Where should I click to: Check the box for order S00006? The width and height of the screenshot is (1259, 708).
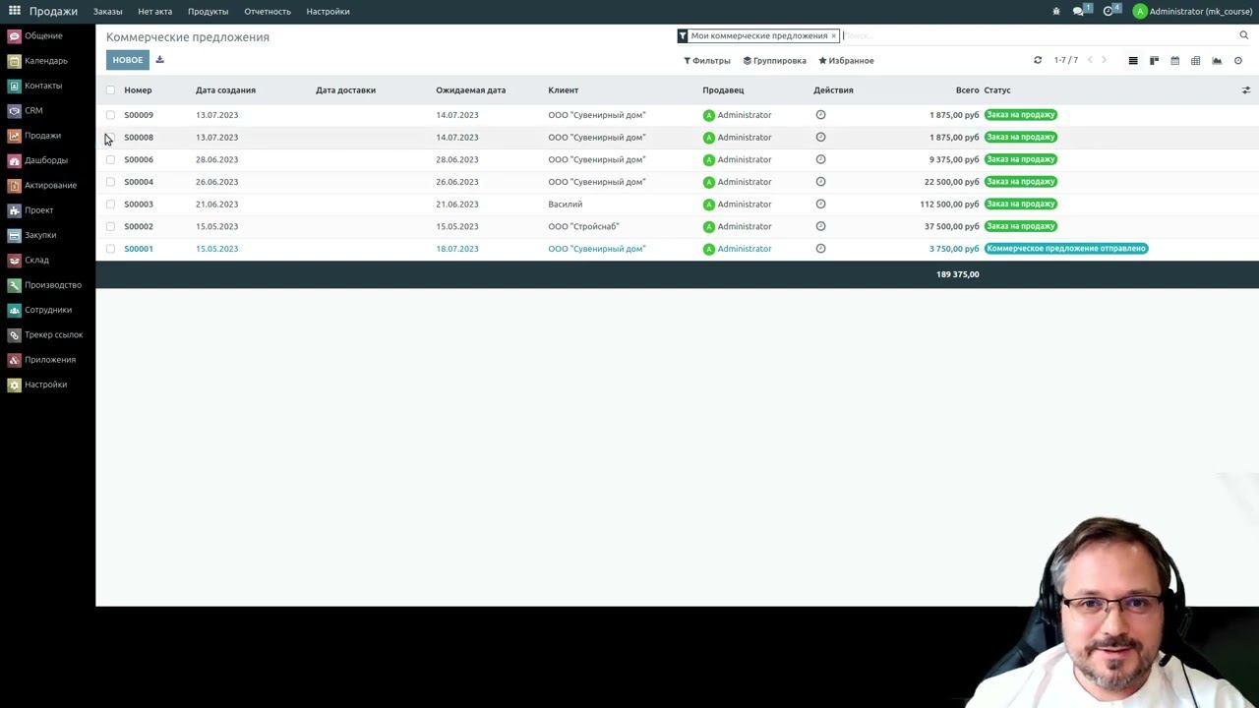click(x=110, y=159)
